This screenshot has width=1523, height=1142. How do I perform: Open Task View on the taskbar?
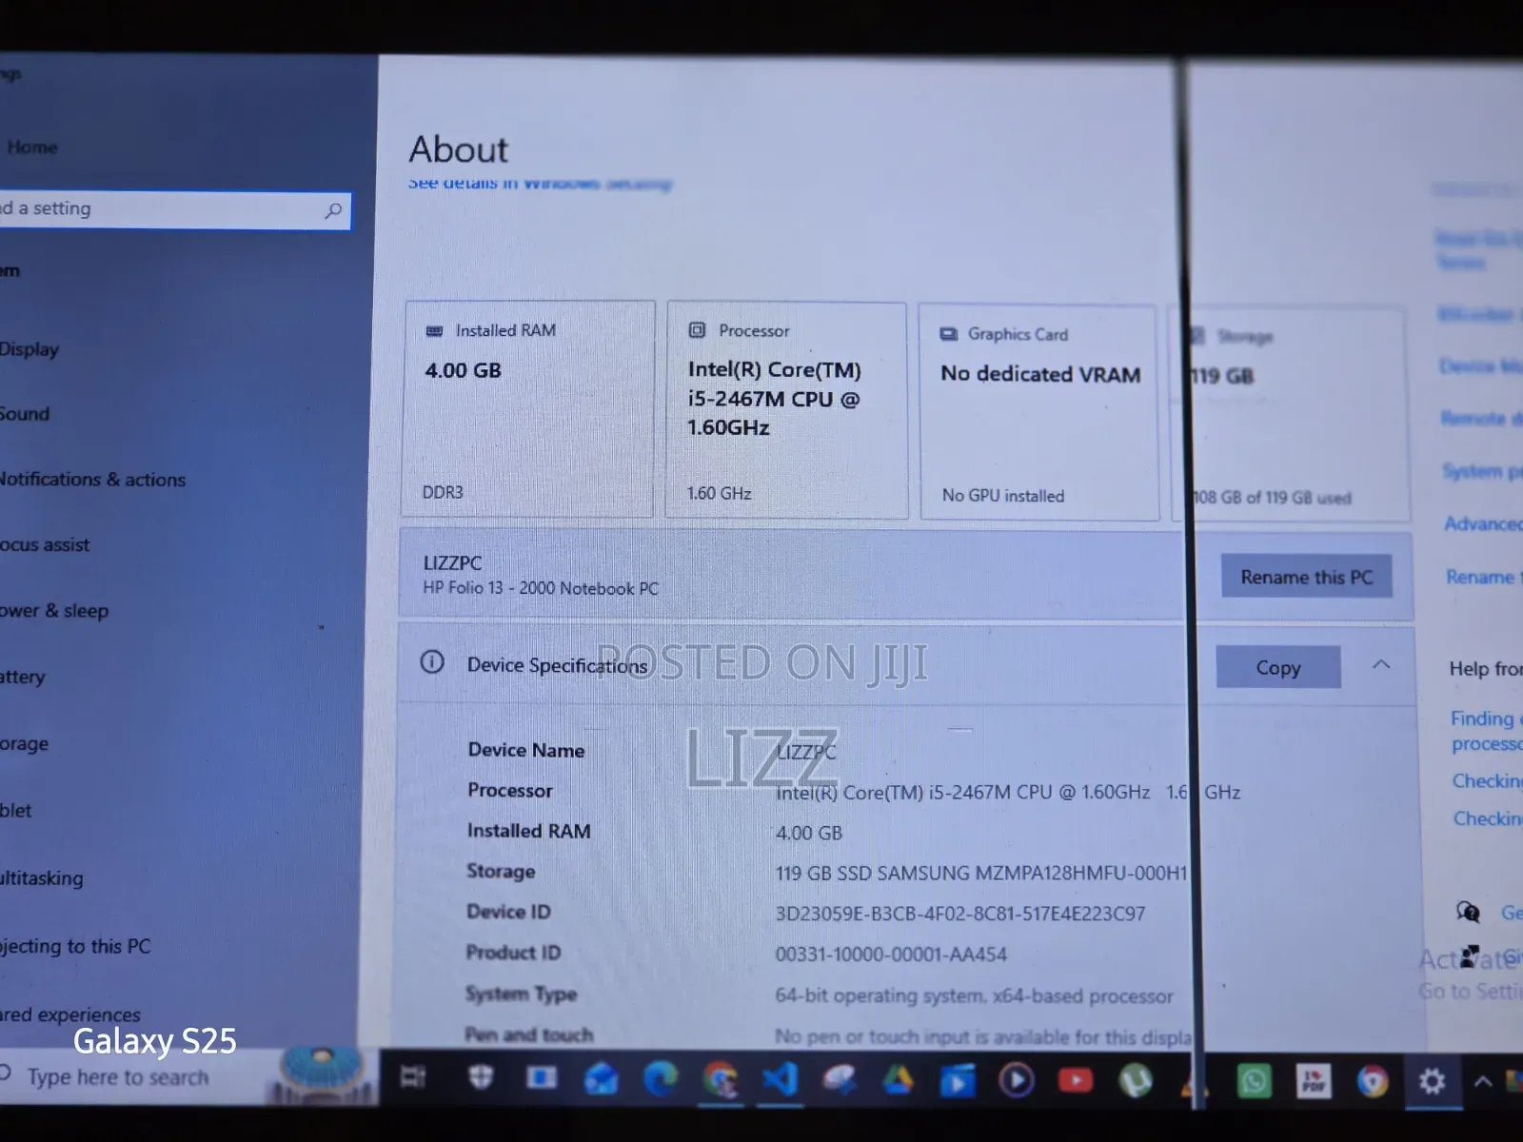coord(413,1078)
